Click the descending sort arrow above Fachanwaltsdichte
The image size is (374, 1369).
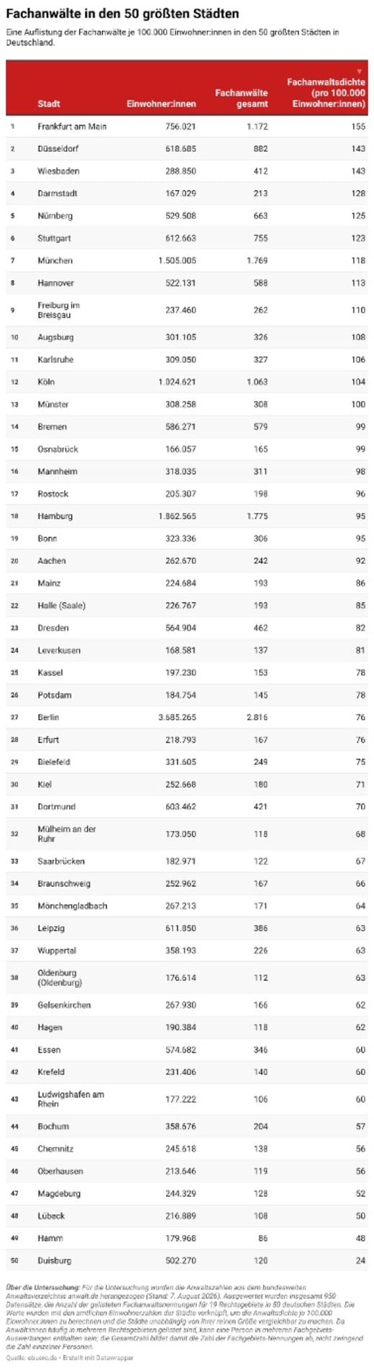point(360,71)
